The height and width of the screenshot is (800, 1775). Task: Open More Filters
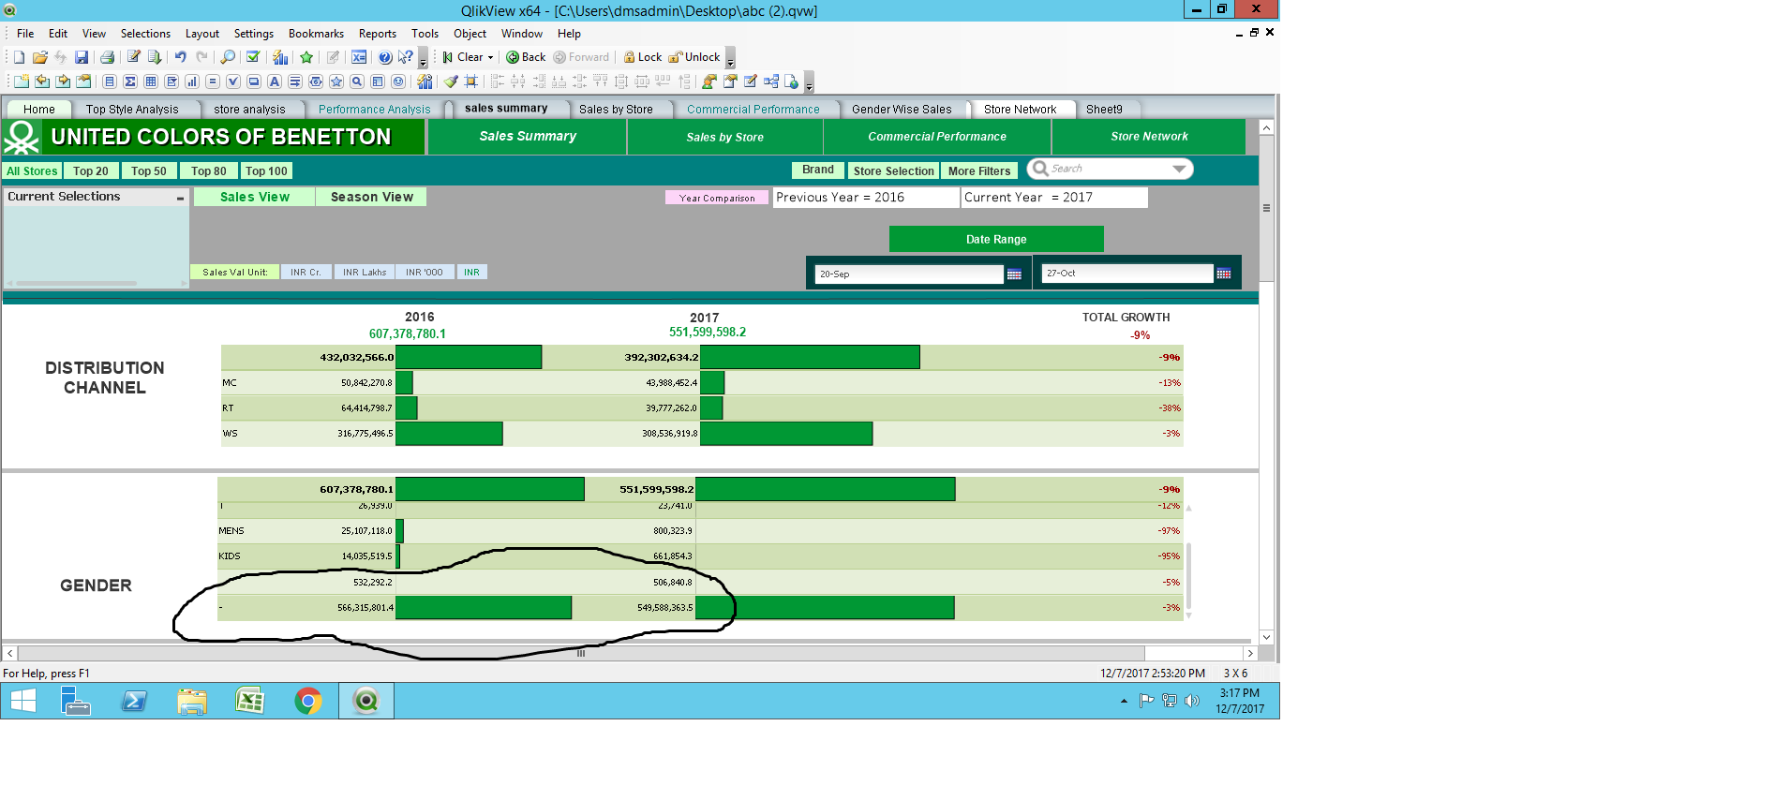click(979, 171)
